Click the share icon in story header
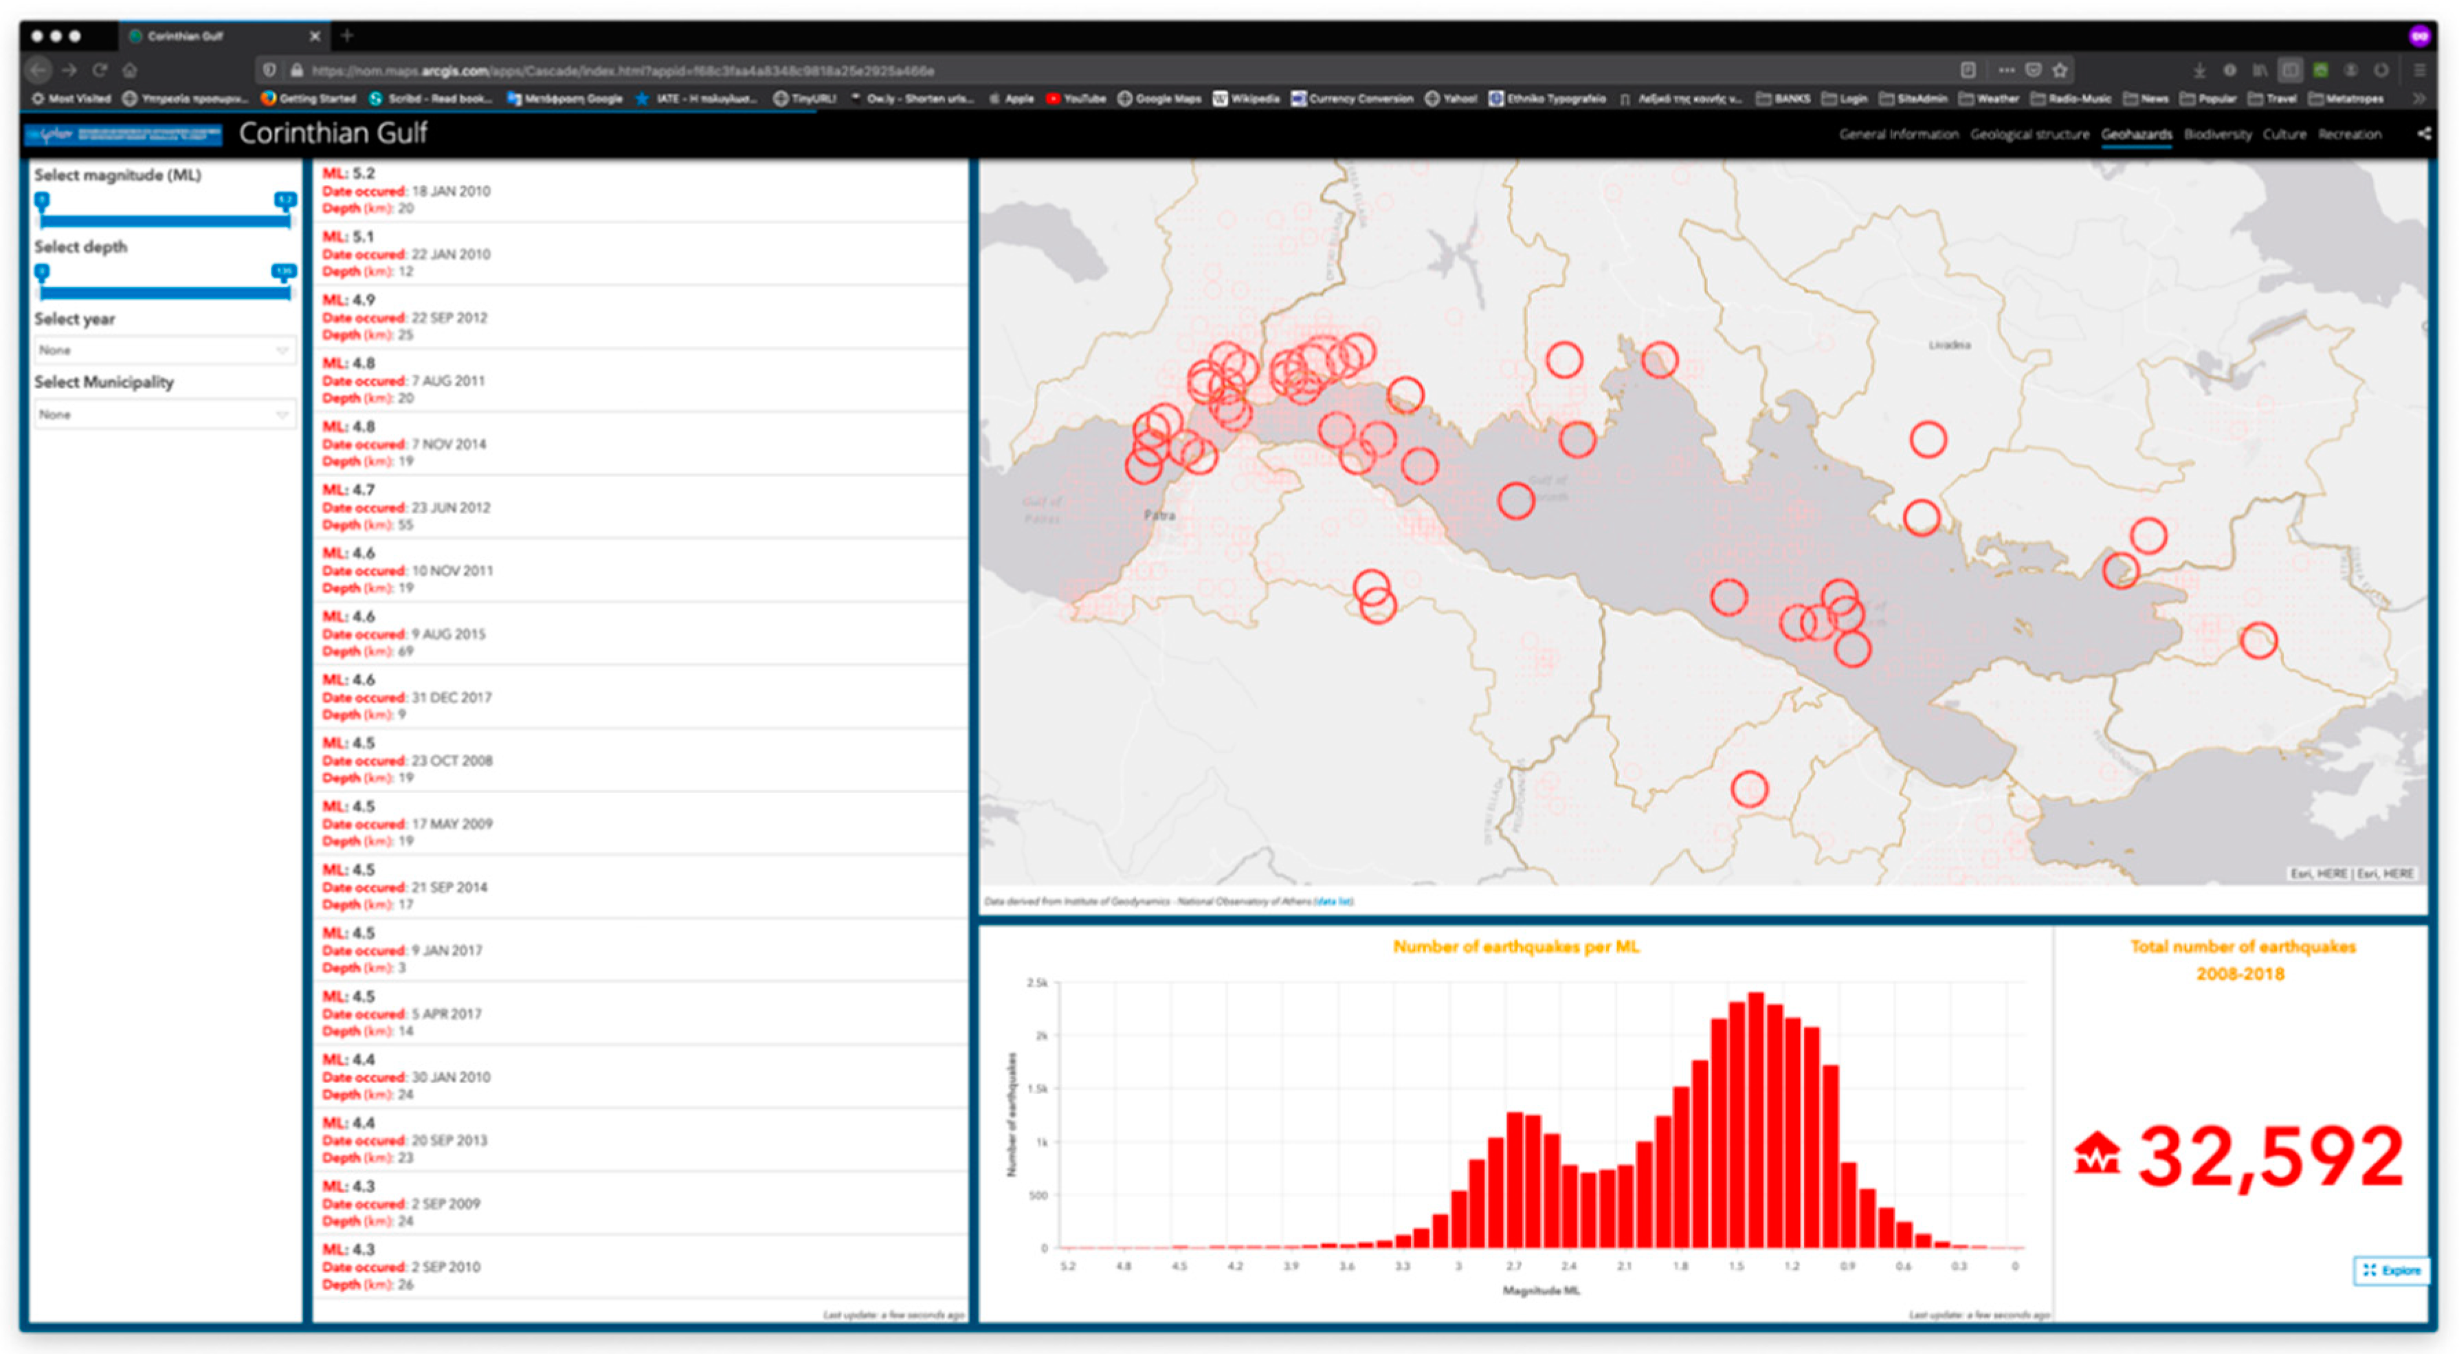This screenshot has width=2459, height=1354. pos(2424,133)
